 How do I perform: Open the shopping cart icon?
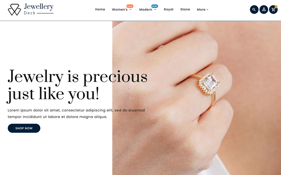(x=273, y=10)
